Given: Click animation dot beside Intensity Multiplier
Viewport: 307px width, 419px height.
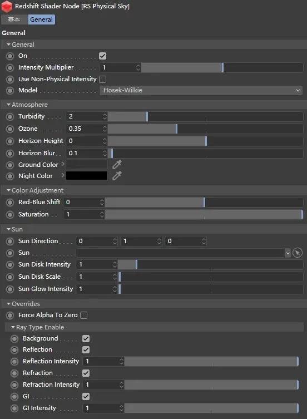Looking at the screenshot, I should [10, 67].
